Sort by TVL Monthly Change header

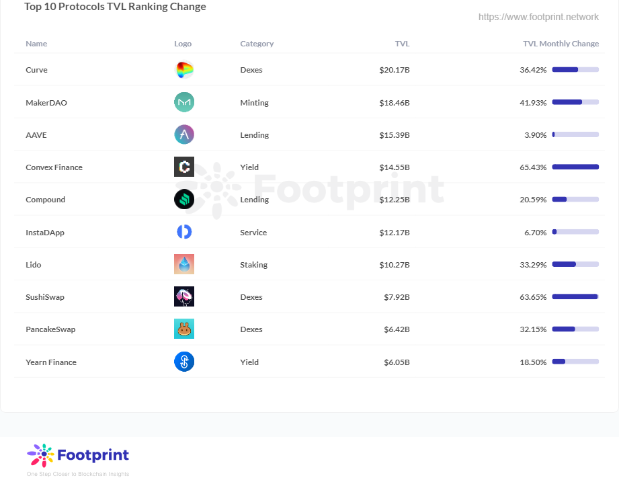[x=561, y=44]
